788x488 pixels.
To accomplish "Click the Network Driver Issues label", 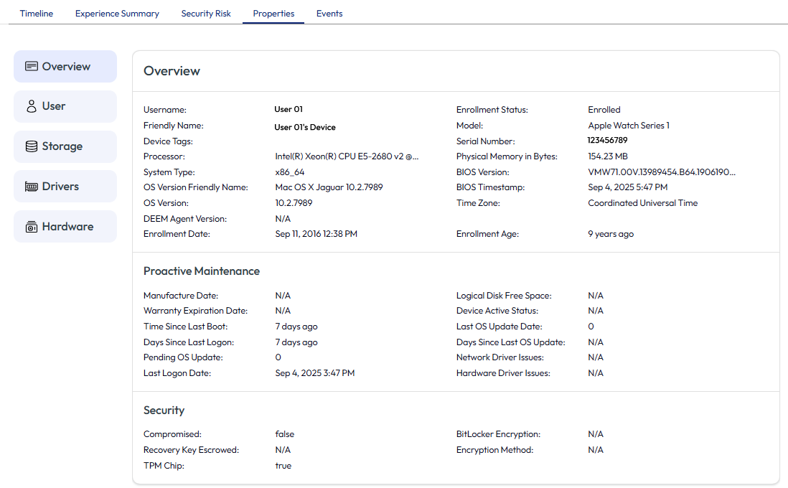I will pos(500,357).
